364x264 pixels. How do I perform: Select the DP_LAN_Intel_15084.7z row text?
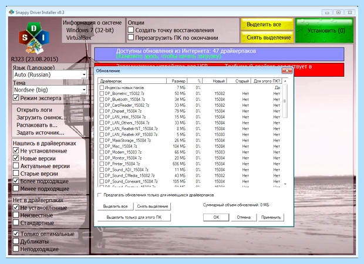(125, 117)
